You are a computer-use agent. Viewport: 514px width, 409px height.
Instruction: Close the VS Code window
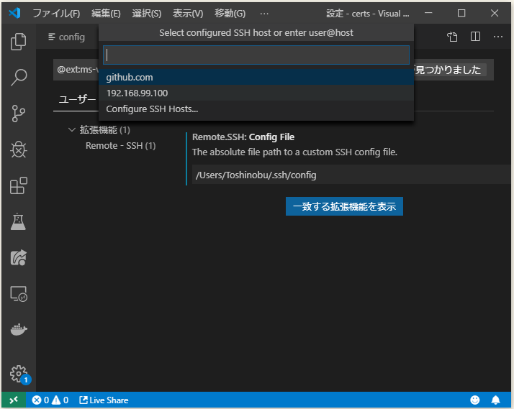(495, 13)
